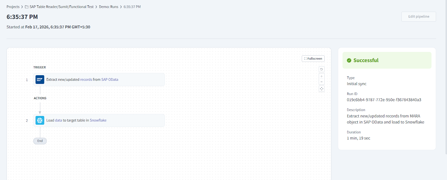
Task: Click the green Successful checkmark icon
Action: click(349, 60)
